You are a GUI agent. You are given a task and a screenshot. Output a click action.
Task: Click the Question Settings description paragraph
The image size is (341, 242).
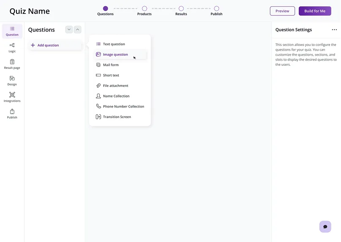click(306, 54)
